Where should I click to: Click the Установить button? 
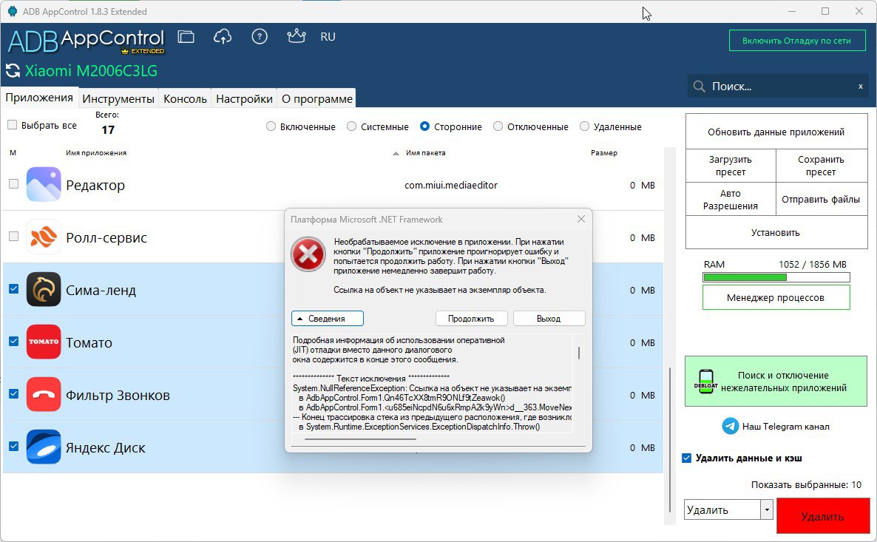coord(776,232)
